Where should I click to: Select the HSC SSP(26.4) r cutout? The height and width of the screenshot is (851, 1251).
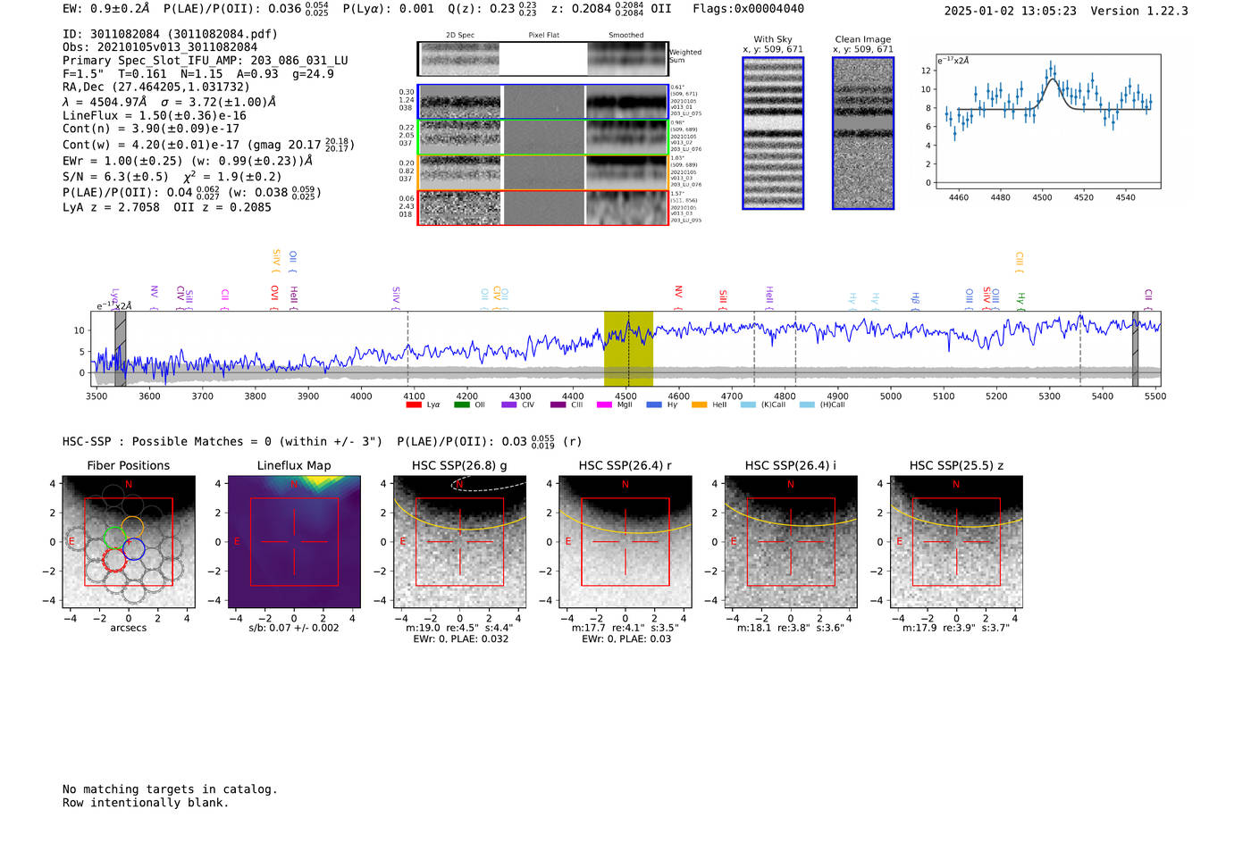point(625,542)
